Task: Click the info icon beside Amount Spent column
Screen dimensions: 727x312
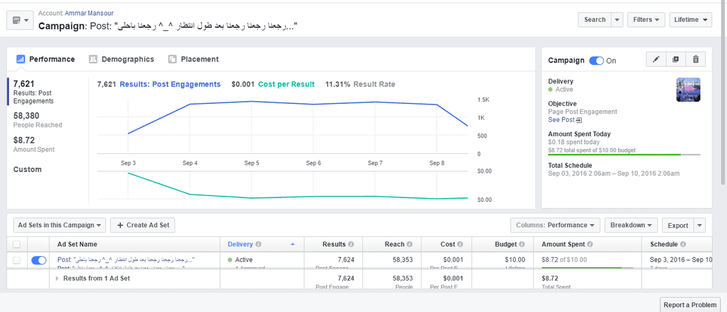Action: (591, 244)
